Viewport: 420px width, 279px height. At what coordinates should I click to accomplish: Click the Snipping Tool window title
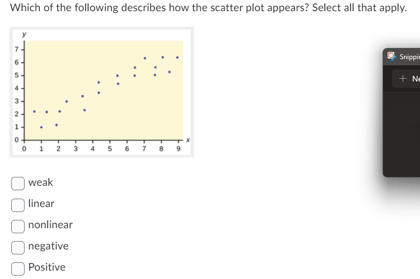[x=409, y=57]
